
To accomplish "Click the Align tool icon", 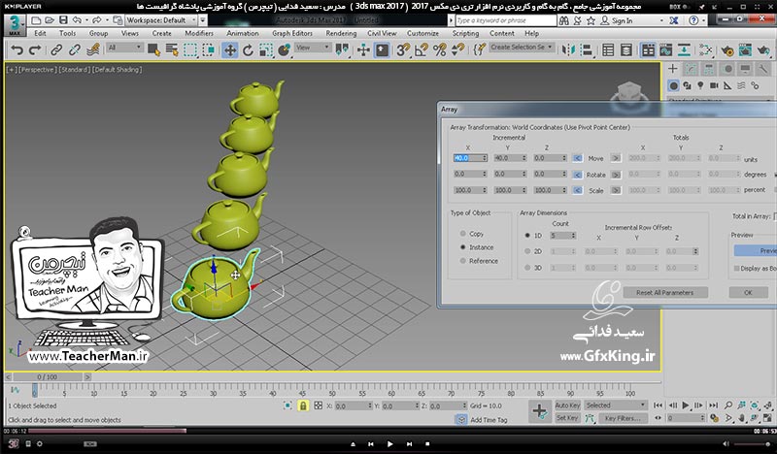I will coord(587,50).
